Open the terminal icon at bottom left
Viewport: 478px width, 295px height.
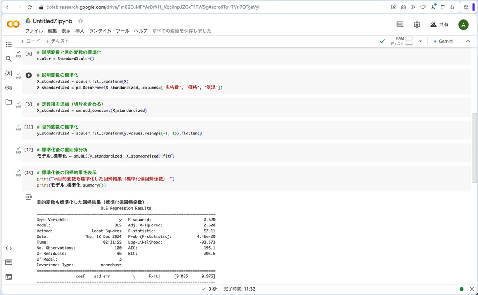pyautogui.click(x=8, y=277)
